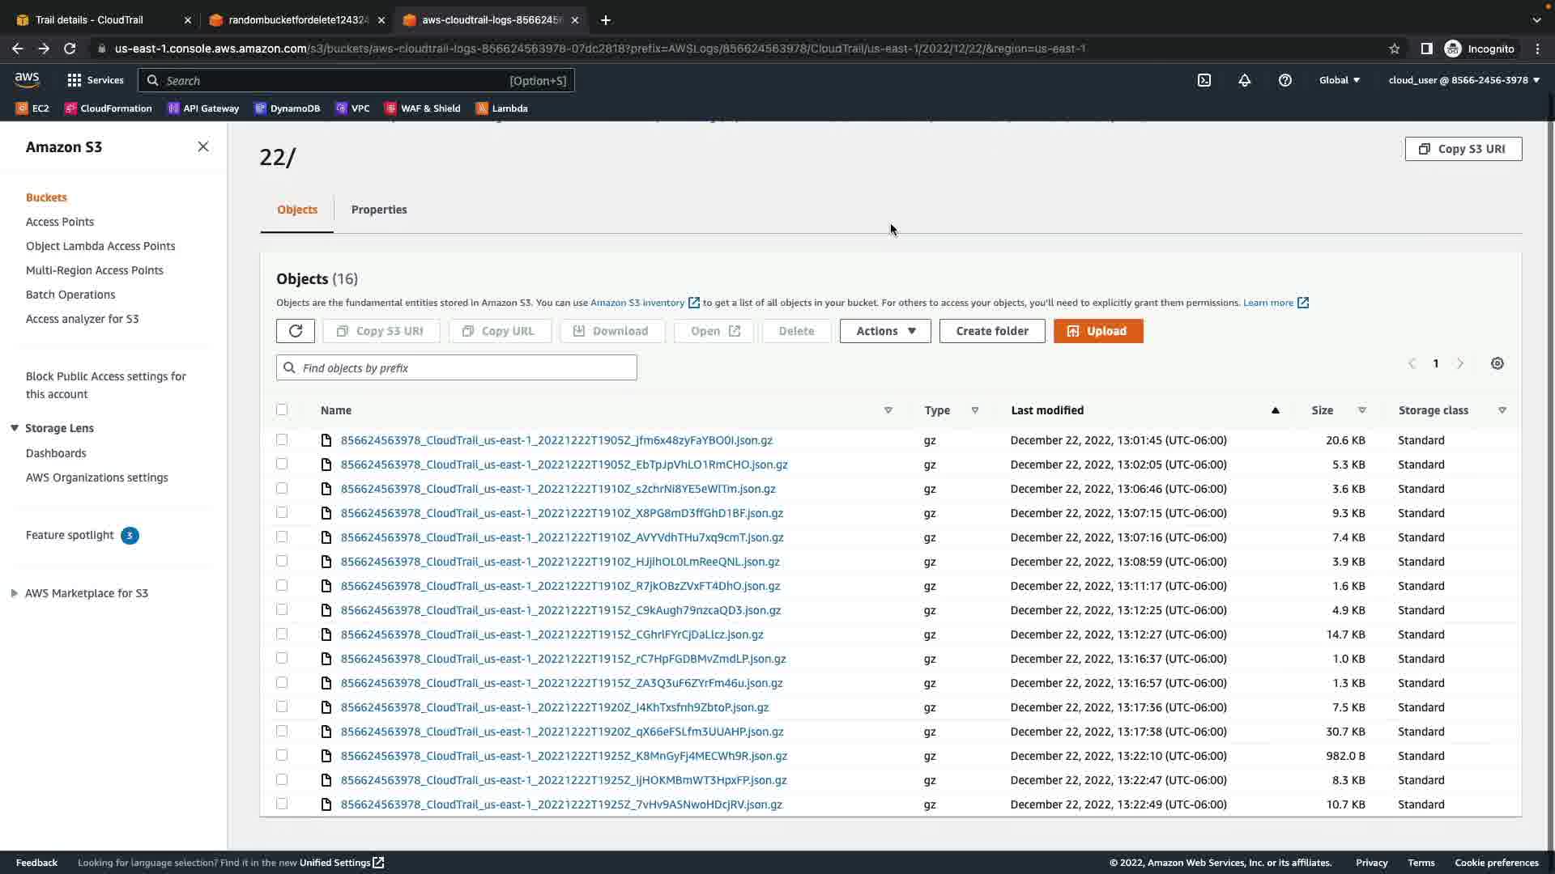Open the Global region dropdown
The width and height of the screenshot is (1555, 874).
[1340, 80]
